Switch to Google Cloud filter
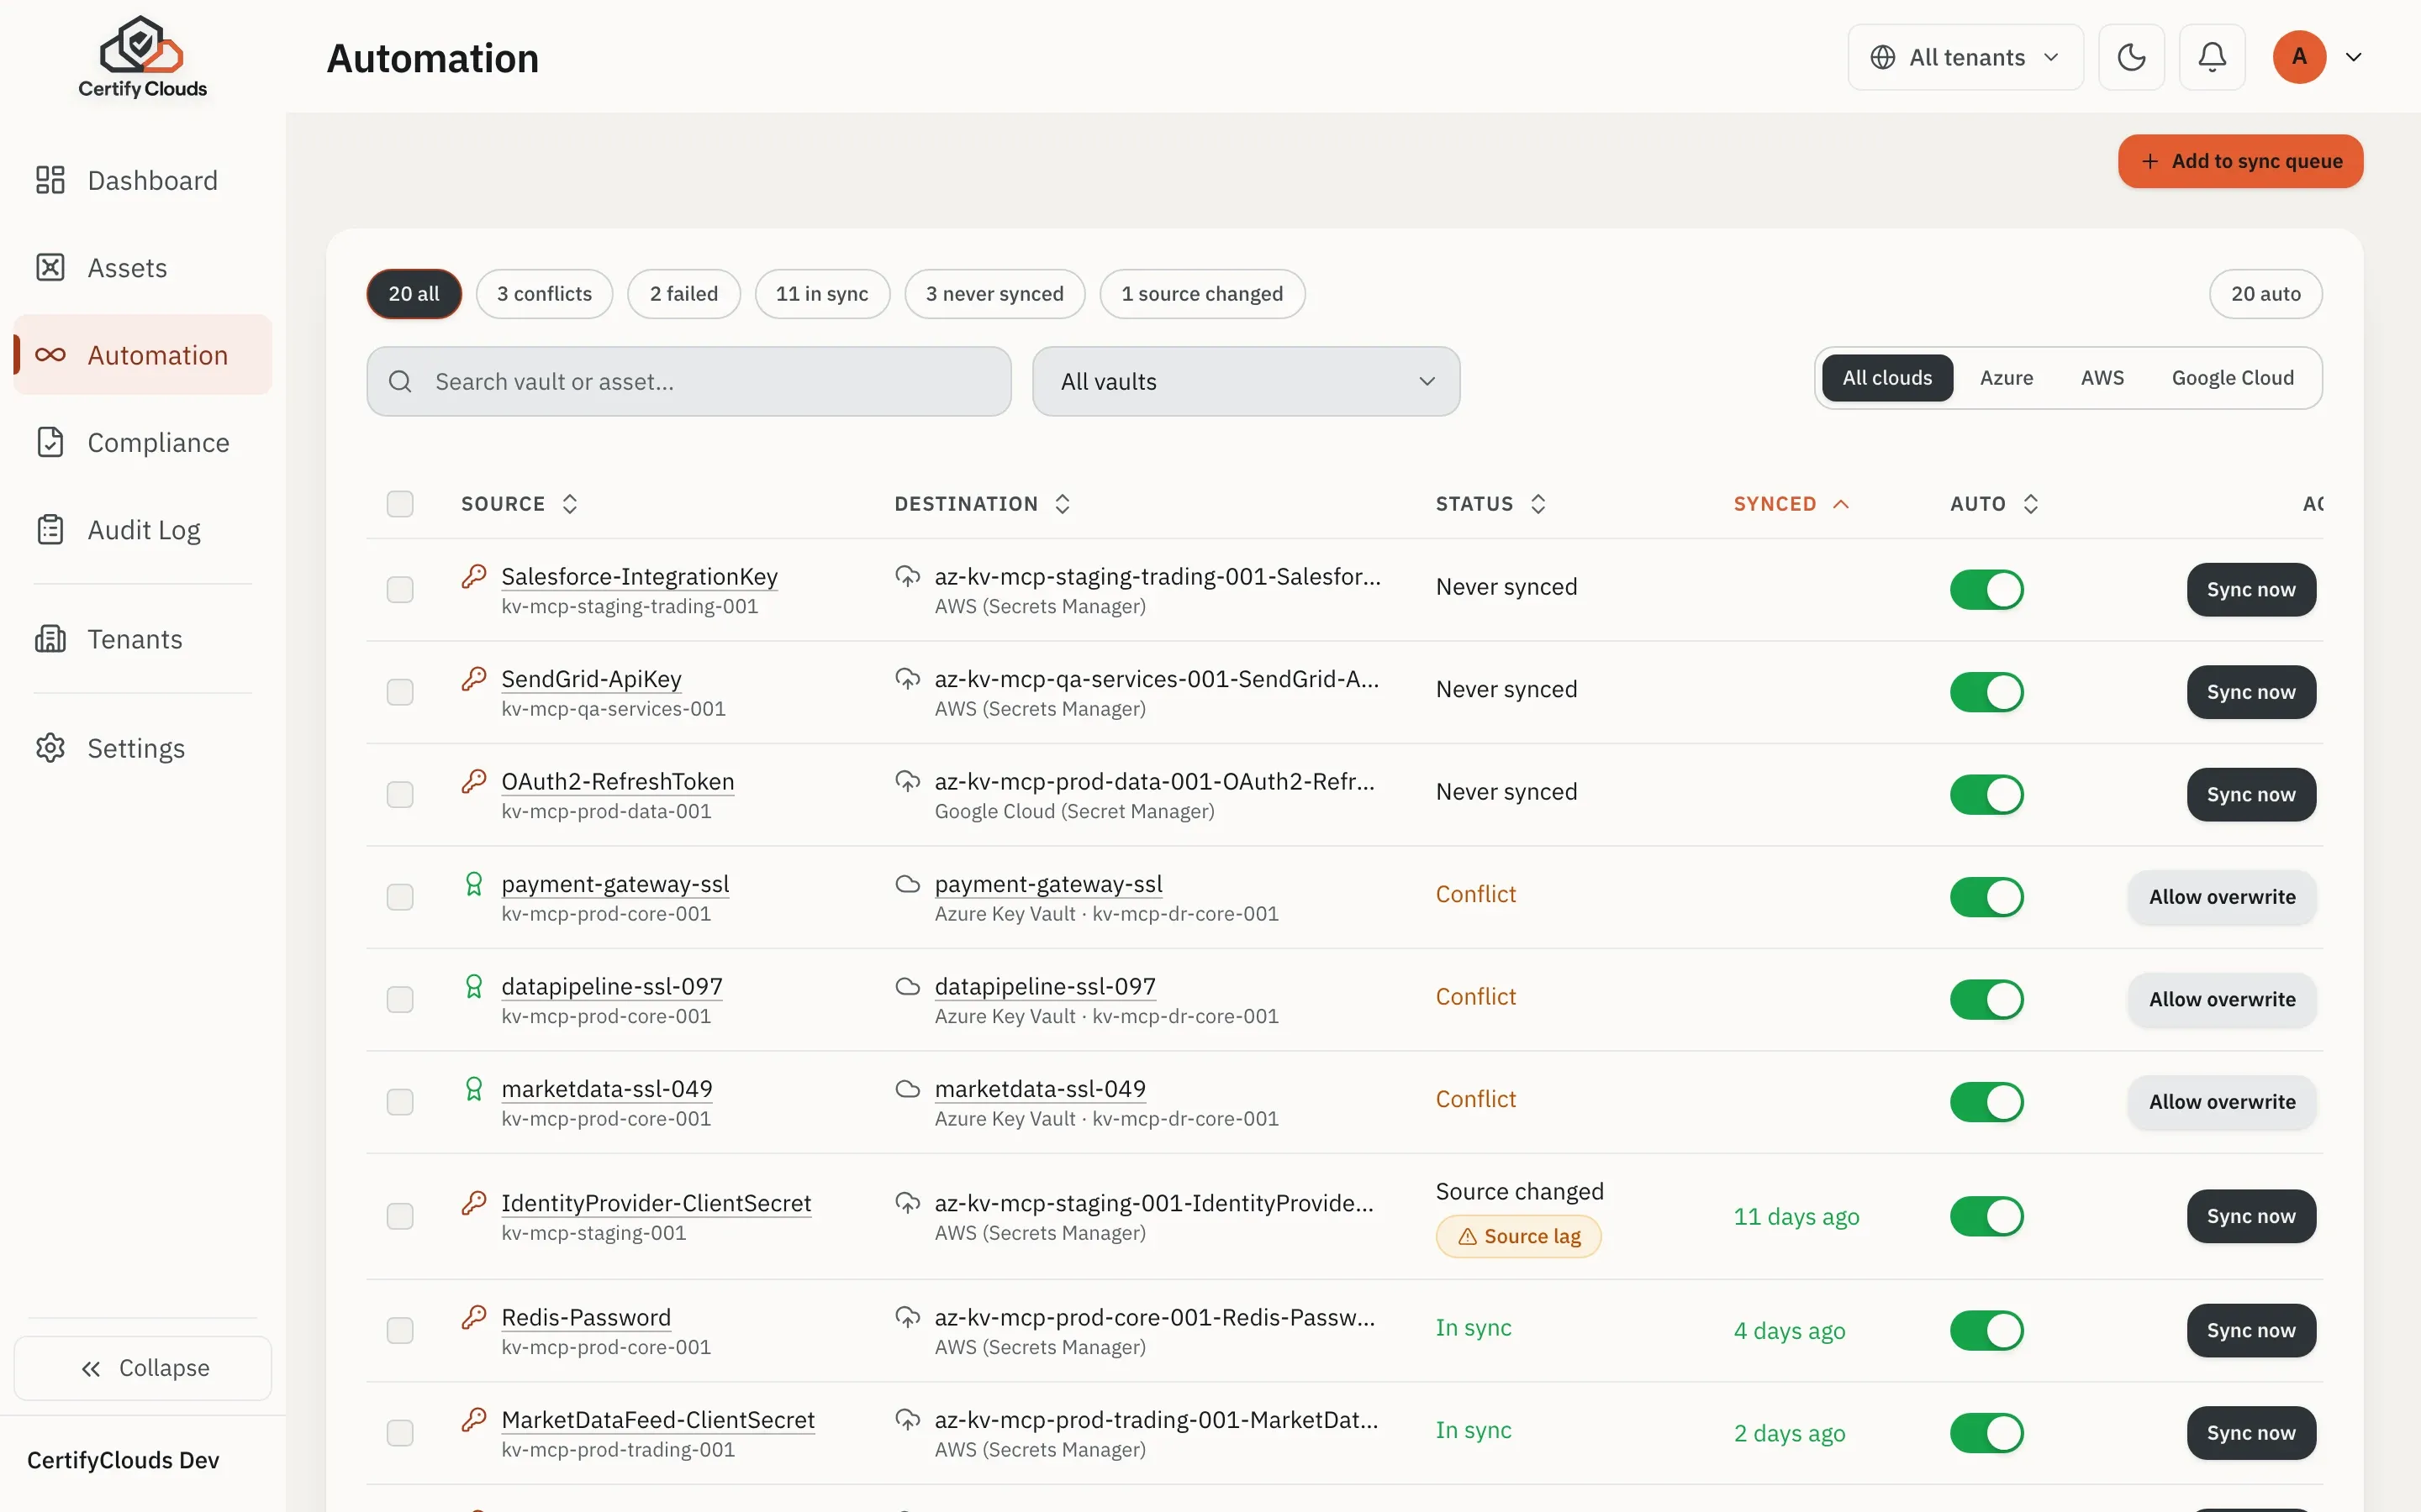This screenshot has width=2421, height=1512. tap(2232, 377)
